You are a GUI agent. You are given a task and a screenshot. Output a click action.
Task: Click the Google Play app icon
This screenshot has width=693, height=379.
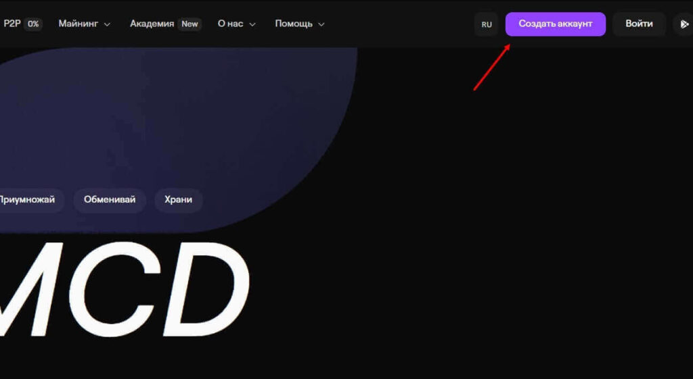point(684,24)
